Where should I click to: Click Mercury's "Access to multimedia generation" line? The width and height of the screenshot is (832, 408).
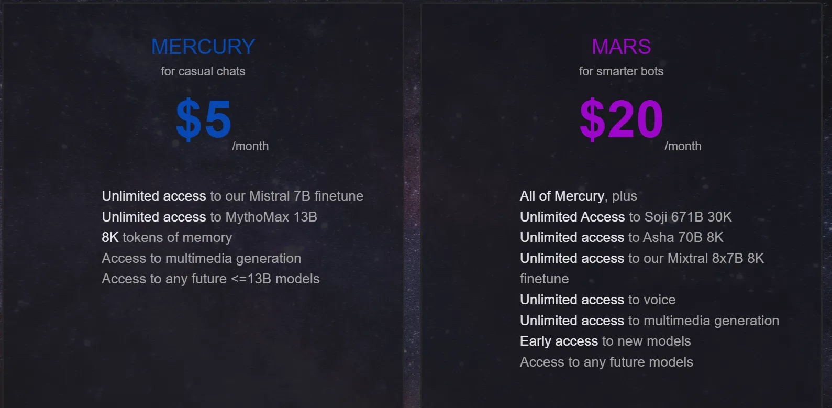(x=202, y=258)
